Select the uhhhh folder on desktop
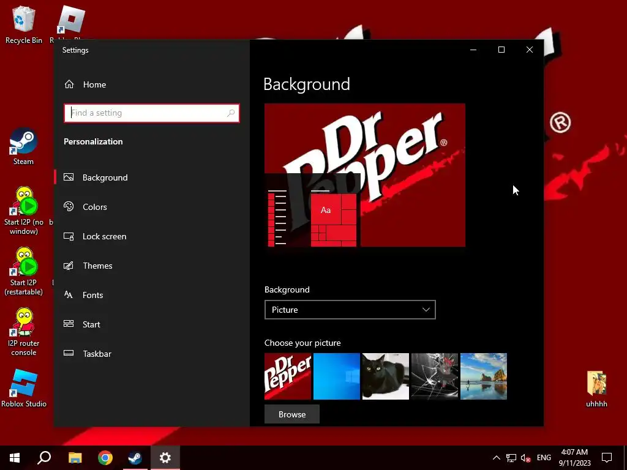This screenshot has width=627, height=470. click(x=596, y=389)
